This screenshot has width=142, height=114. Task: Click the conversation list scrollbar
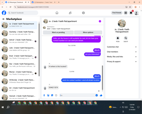pyautogui.click(x=39, y=50)
